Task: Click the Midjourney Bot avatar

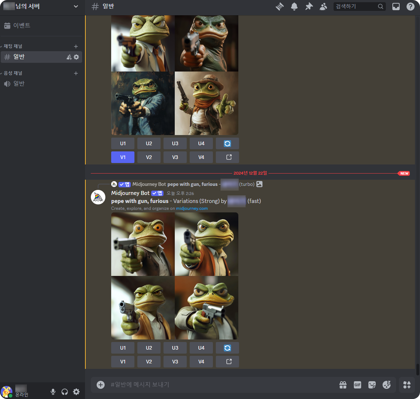Action: pyautogui.click(x=98, y=197)
